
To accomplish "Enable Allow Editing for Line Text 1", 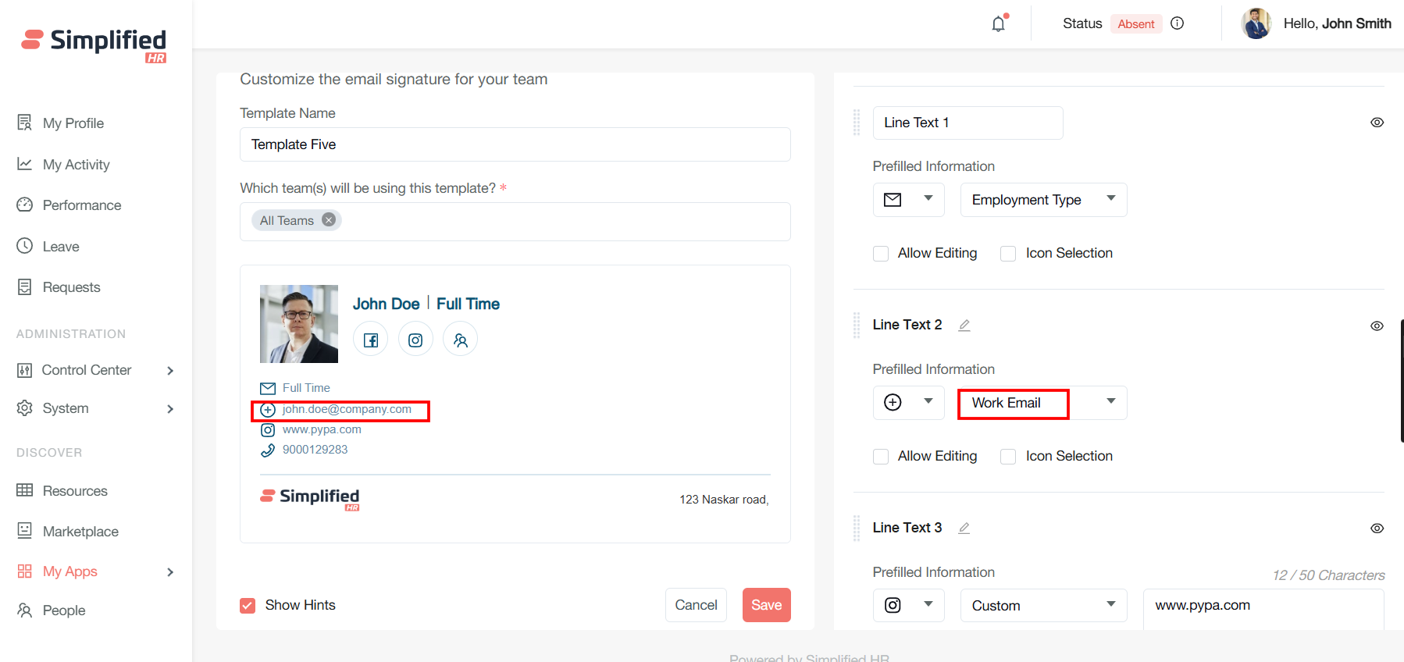I will 881,254.
